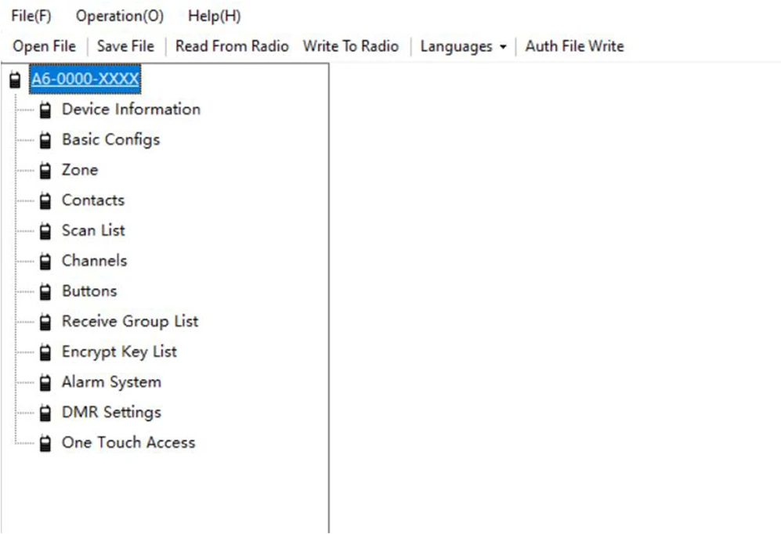Open the Operation(O) menu

pyautogui.click(x=120, y=16)
